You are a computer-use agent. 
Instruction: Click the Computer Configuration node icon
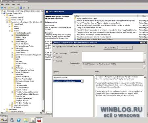point(4,13)
